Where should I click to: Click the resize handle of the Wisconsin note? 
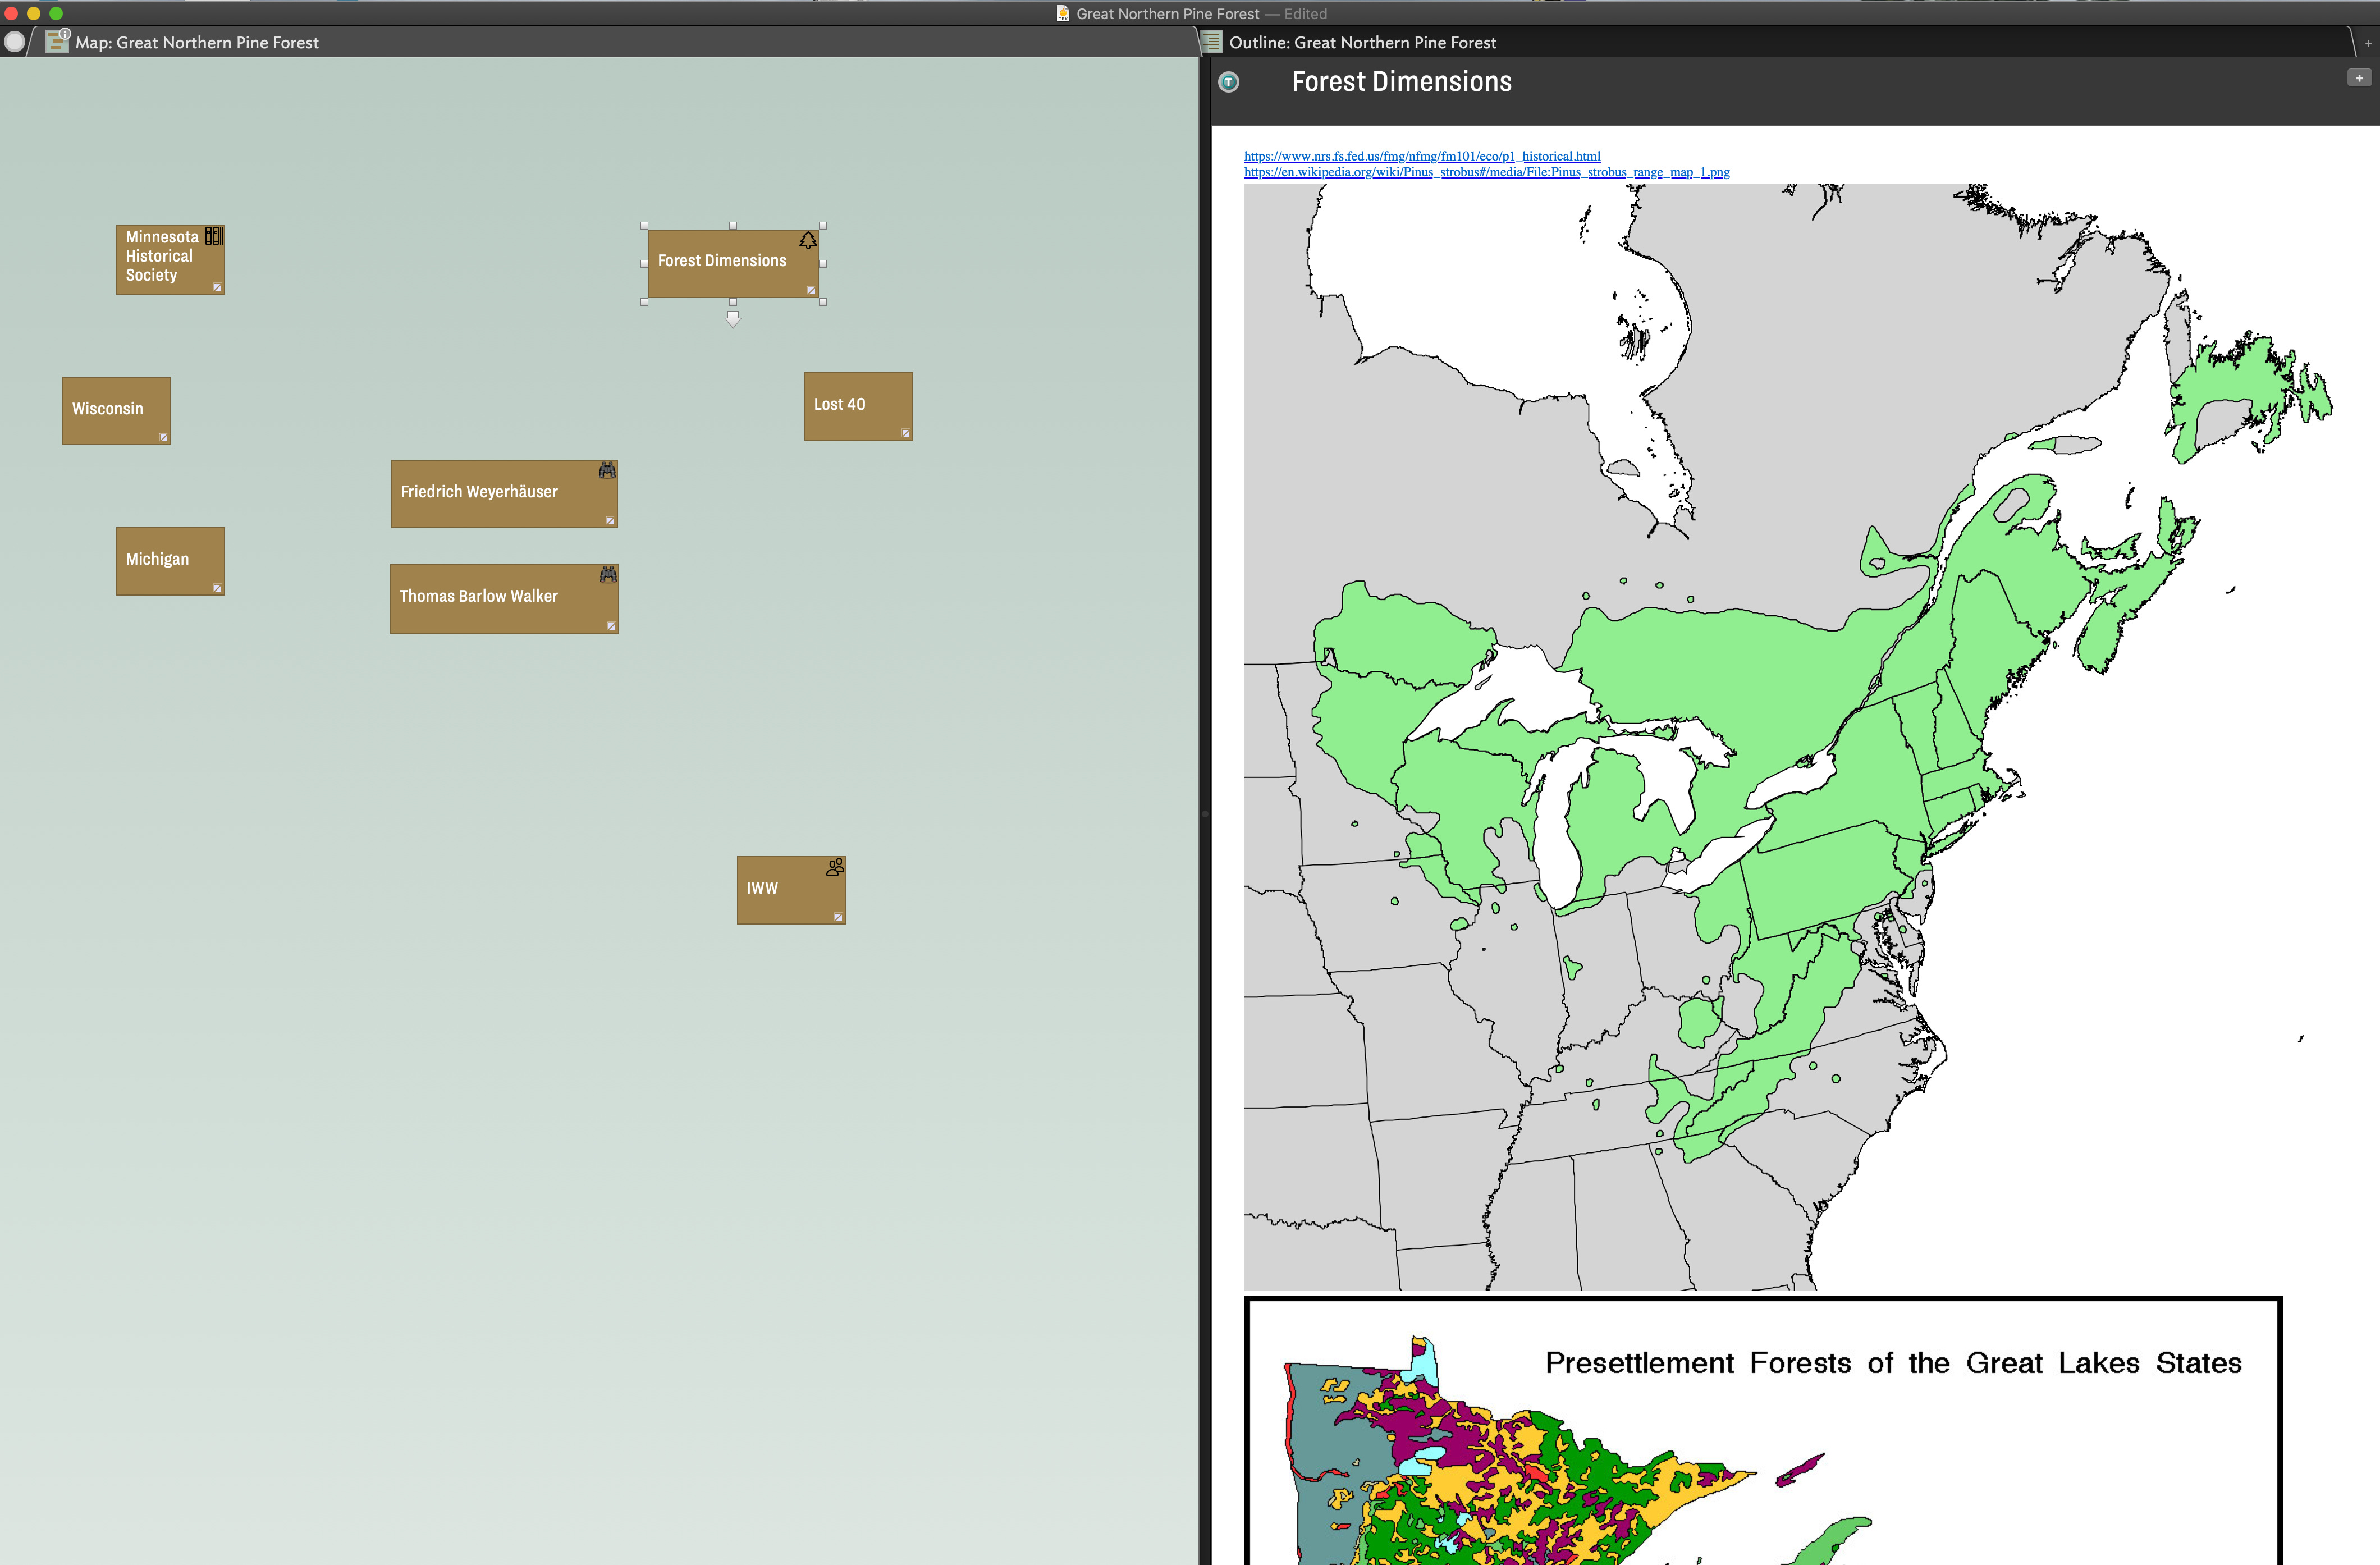pos(163,437)
